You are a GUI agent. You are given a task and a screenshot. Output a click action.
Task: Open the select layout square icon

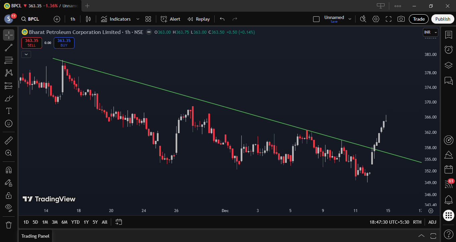[316, 19]
